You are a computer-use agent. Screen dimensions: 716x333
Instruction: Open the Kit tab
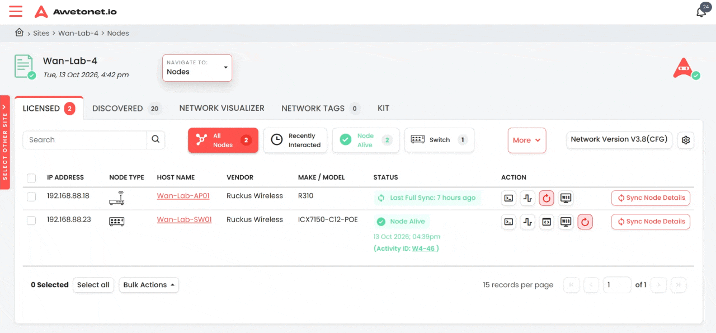(383, 108)
